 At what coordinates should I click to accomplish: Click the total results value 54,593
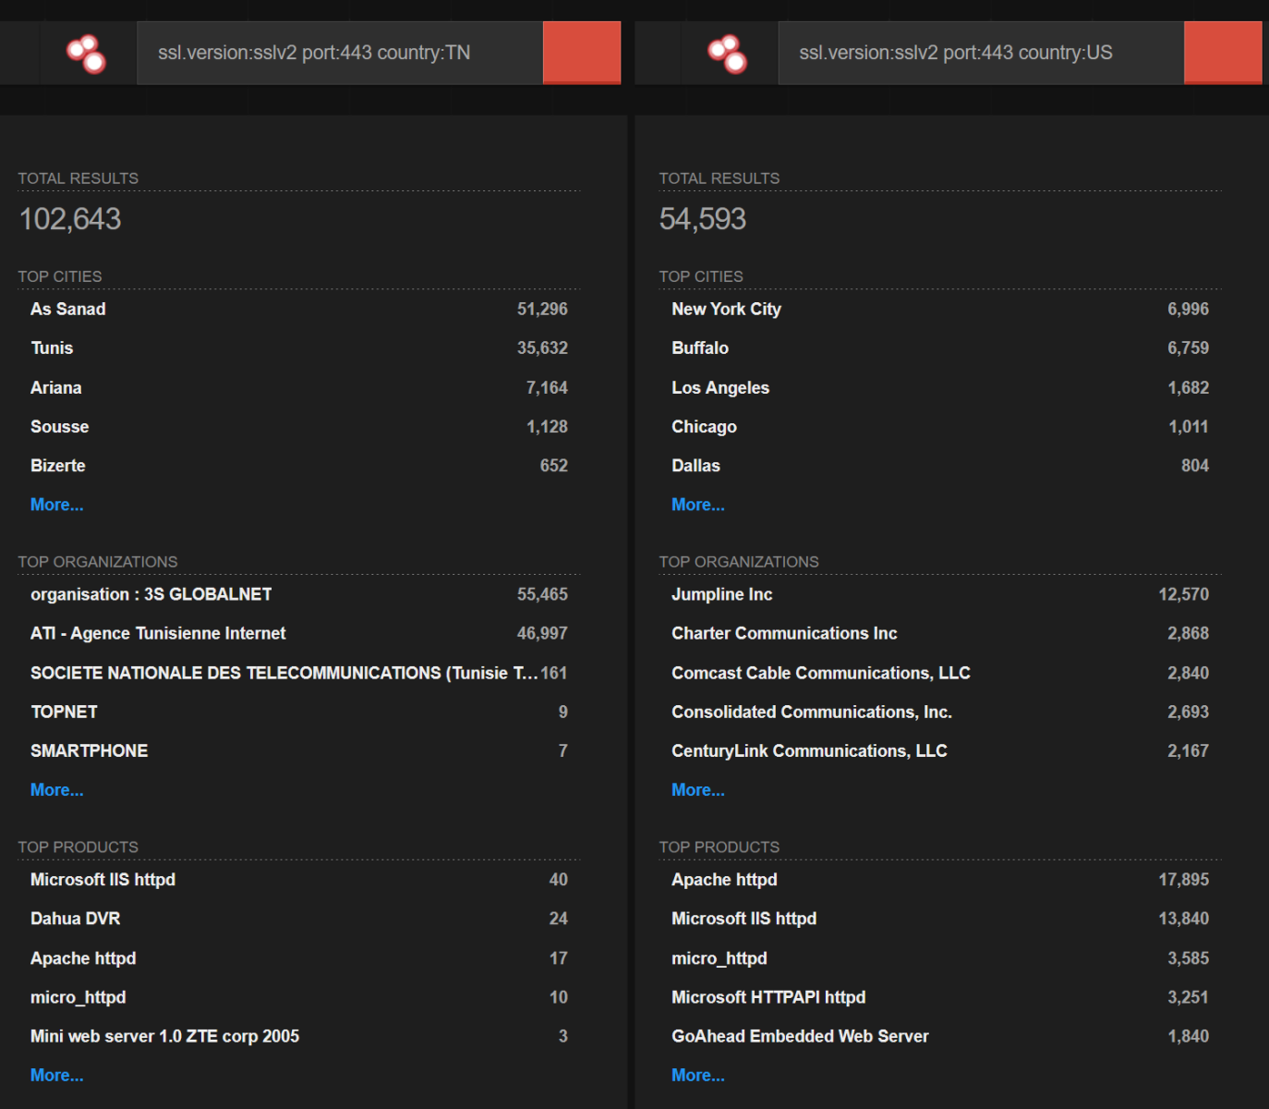pos(703,219)
